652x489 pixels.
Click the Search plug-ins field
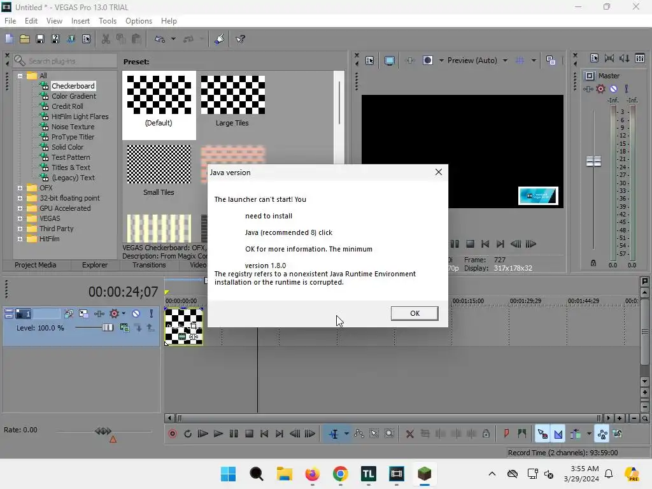(x=65, y=61)
